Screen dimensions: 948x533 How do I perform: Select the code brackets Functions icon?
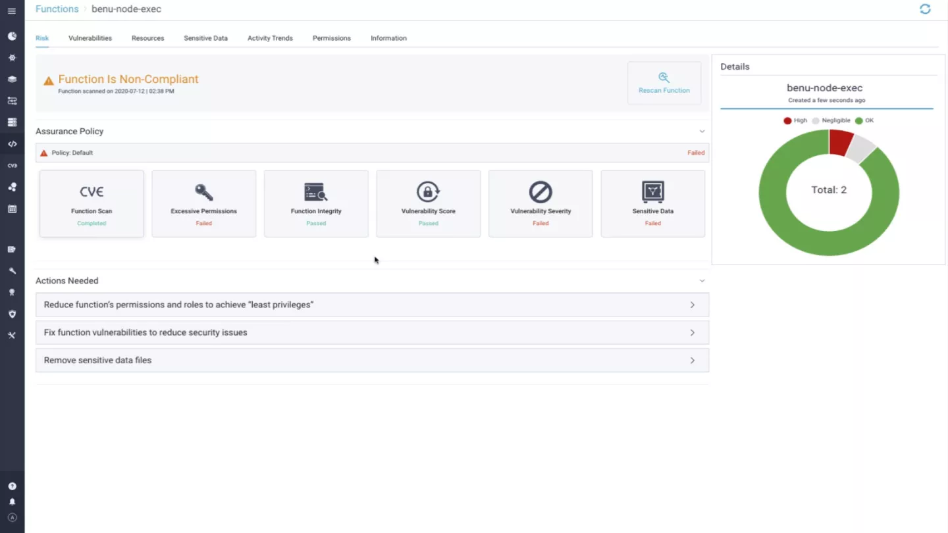12,144
